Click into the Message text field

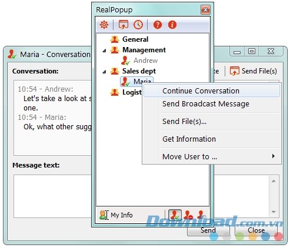(x=52, y=196)
